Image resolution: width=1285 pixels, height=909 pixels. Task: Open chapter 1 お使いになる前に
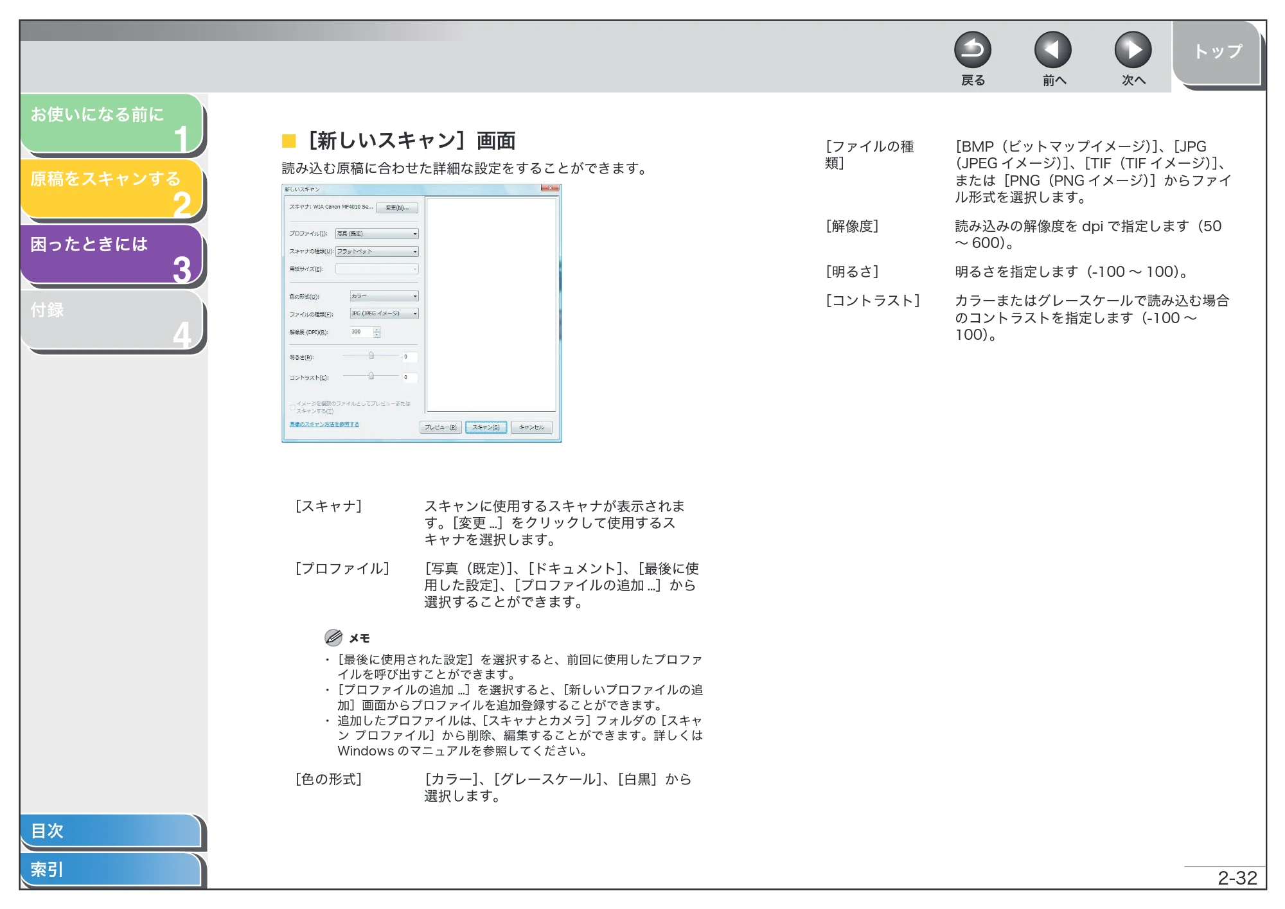click(x=112, y=123)
